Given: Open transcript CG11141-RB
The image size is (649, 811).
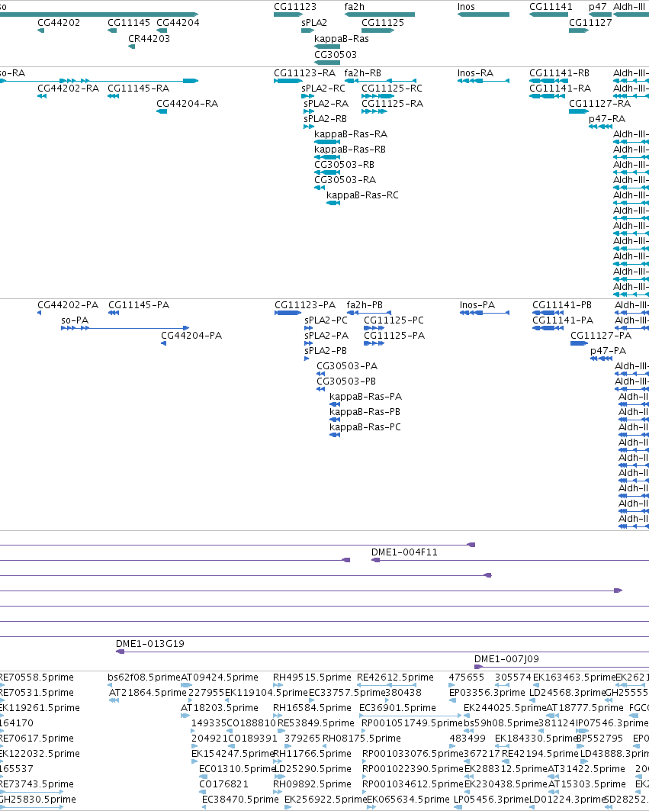Looking at the screenshot, I should point(559,73).
